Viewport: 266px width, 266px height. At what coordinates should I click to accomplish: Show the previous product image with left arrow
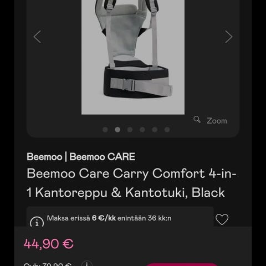tap(37, 37)
